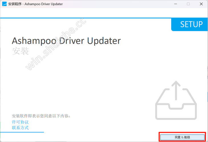The width and height of the screenshot is (208, 142).
Task: Click the grey 安装 subtitle text
Action: 21,51
